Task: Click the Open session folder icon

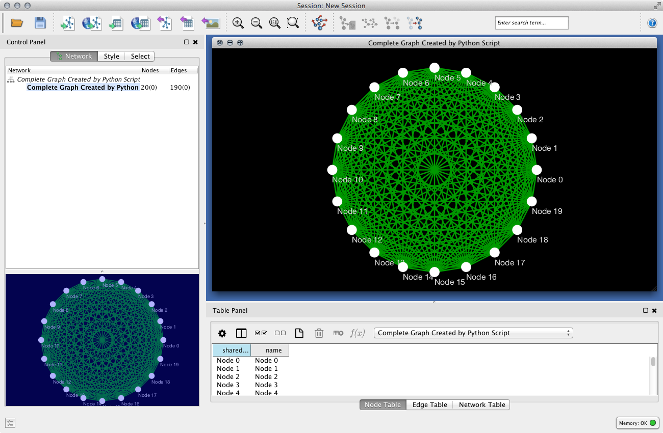Action: (x=17, y=23)
